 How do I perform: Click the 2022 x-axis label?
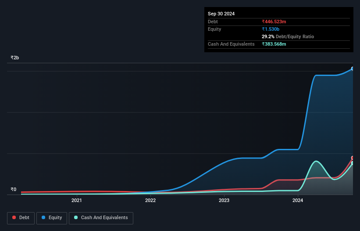(150, 200)
